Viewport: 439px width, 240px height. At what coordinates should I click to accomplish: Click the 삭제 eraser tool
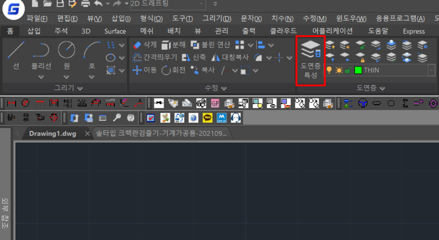144,44
